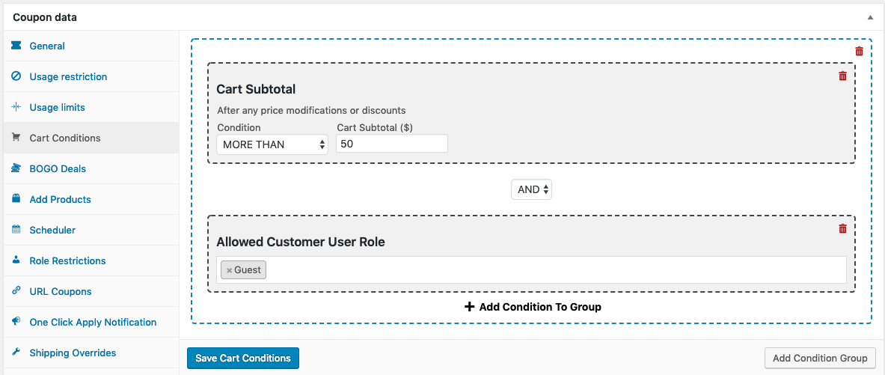Click the Save Cart Conditions button
885x375 pixels.
click(x=242, y=358)
